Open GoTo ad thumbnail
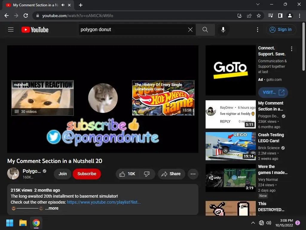The image size is (306, 230). pos(230,70)
